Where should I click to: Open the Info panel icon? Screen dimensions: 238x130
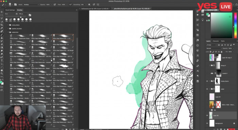tap(198, 45)
